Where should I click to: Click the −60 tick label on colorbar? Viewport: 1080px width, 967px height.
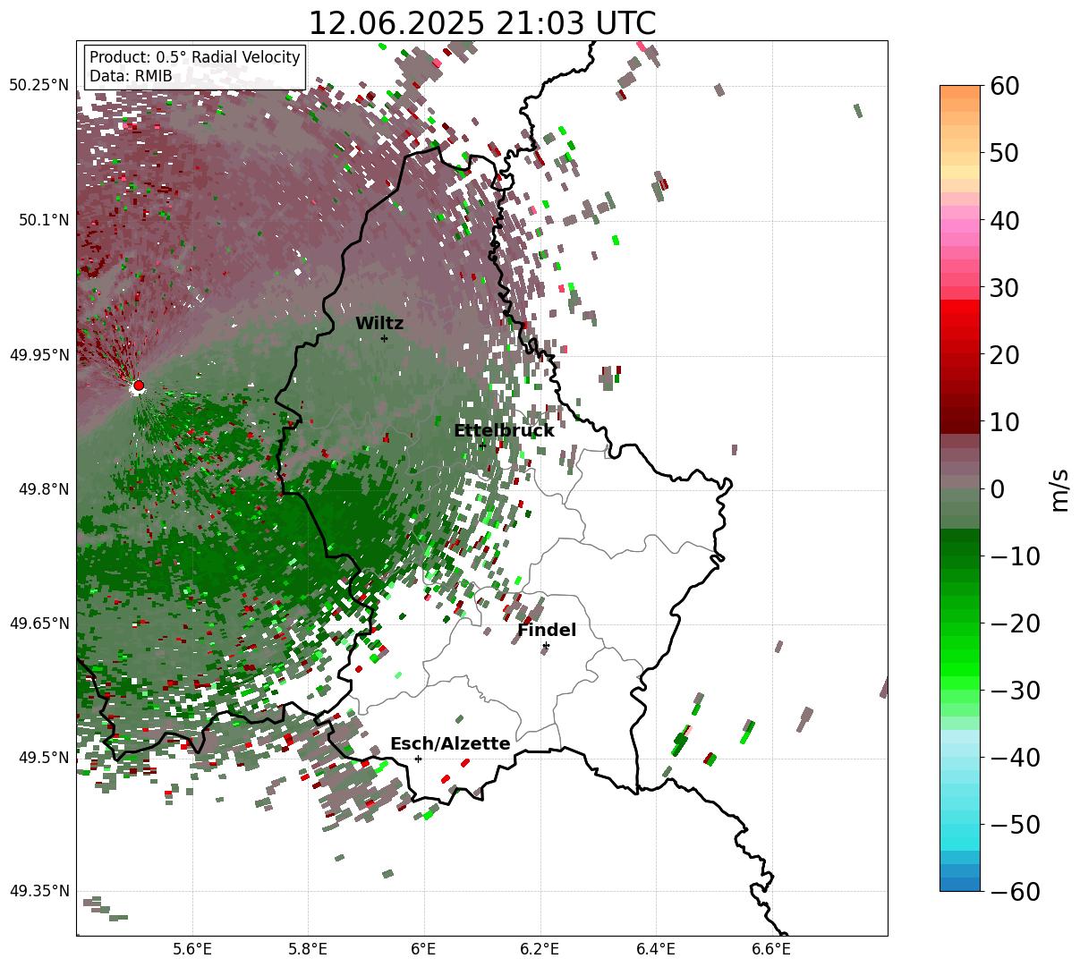click(x=1015, y=891)
